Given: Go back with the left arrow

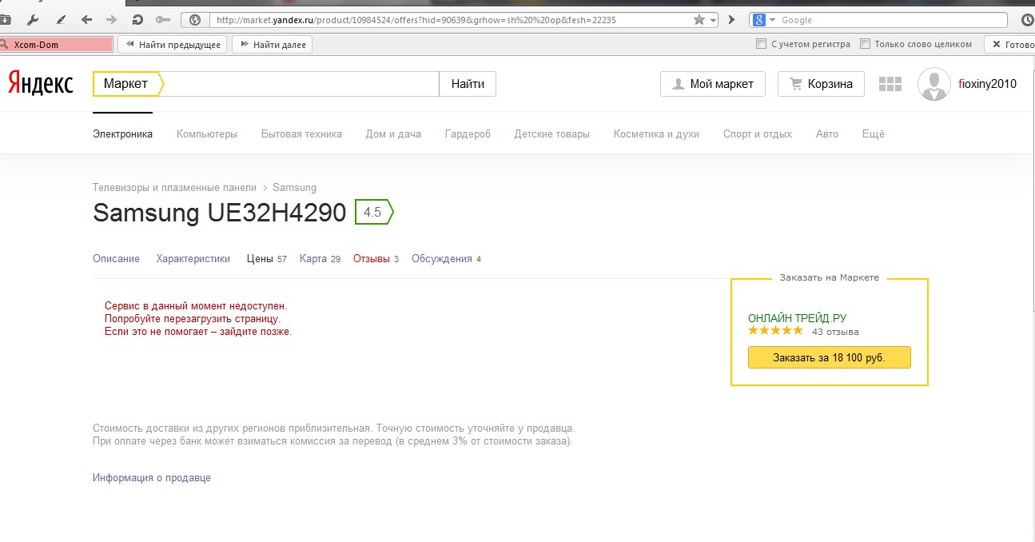Looking at the screenshot, I should [x=86, y=20].
